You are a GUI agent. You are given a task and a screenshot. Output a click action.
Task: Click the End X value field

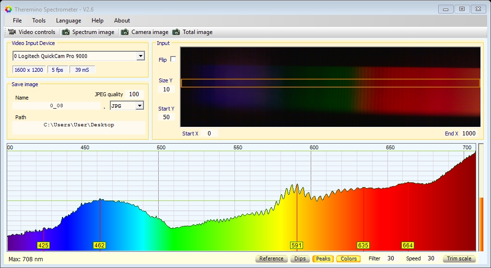pyautogui.click(x=468, y=134)
